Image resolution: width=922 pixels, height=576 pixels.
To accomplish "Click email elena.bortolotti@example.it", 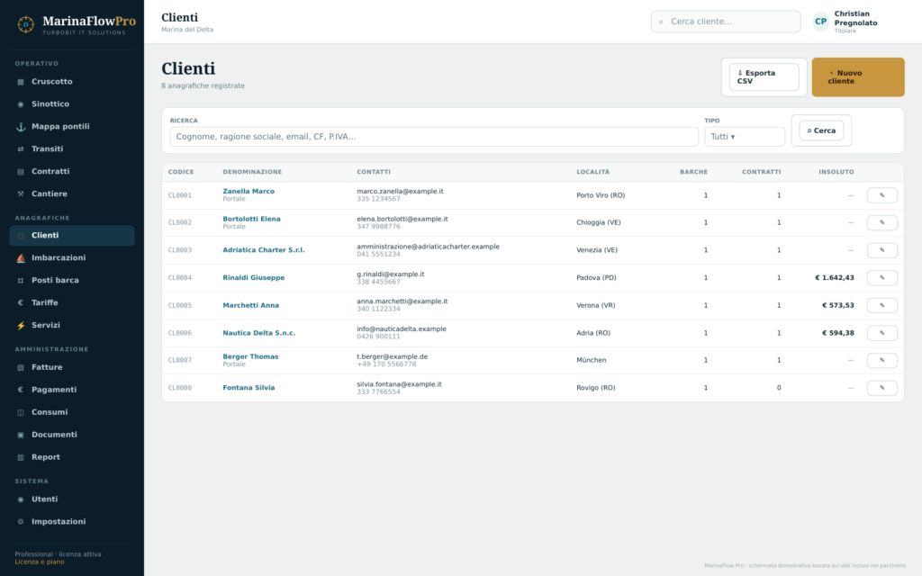I will (402, 220).
